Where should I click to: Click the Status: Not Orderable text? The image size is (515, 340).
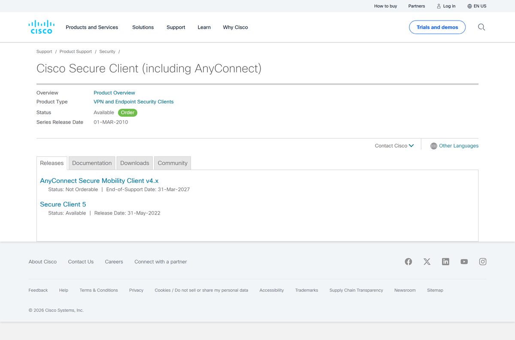pyautogui.click(x=73, y=189)
